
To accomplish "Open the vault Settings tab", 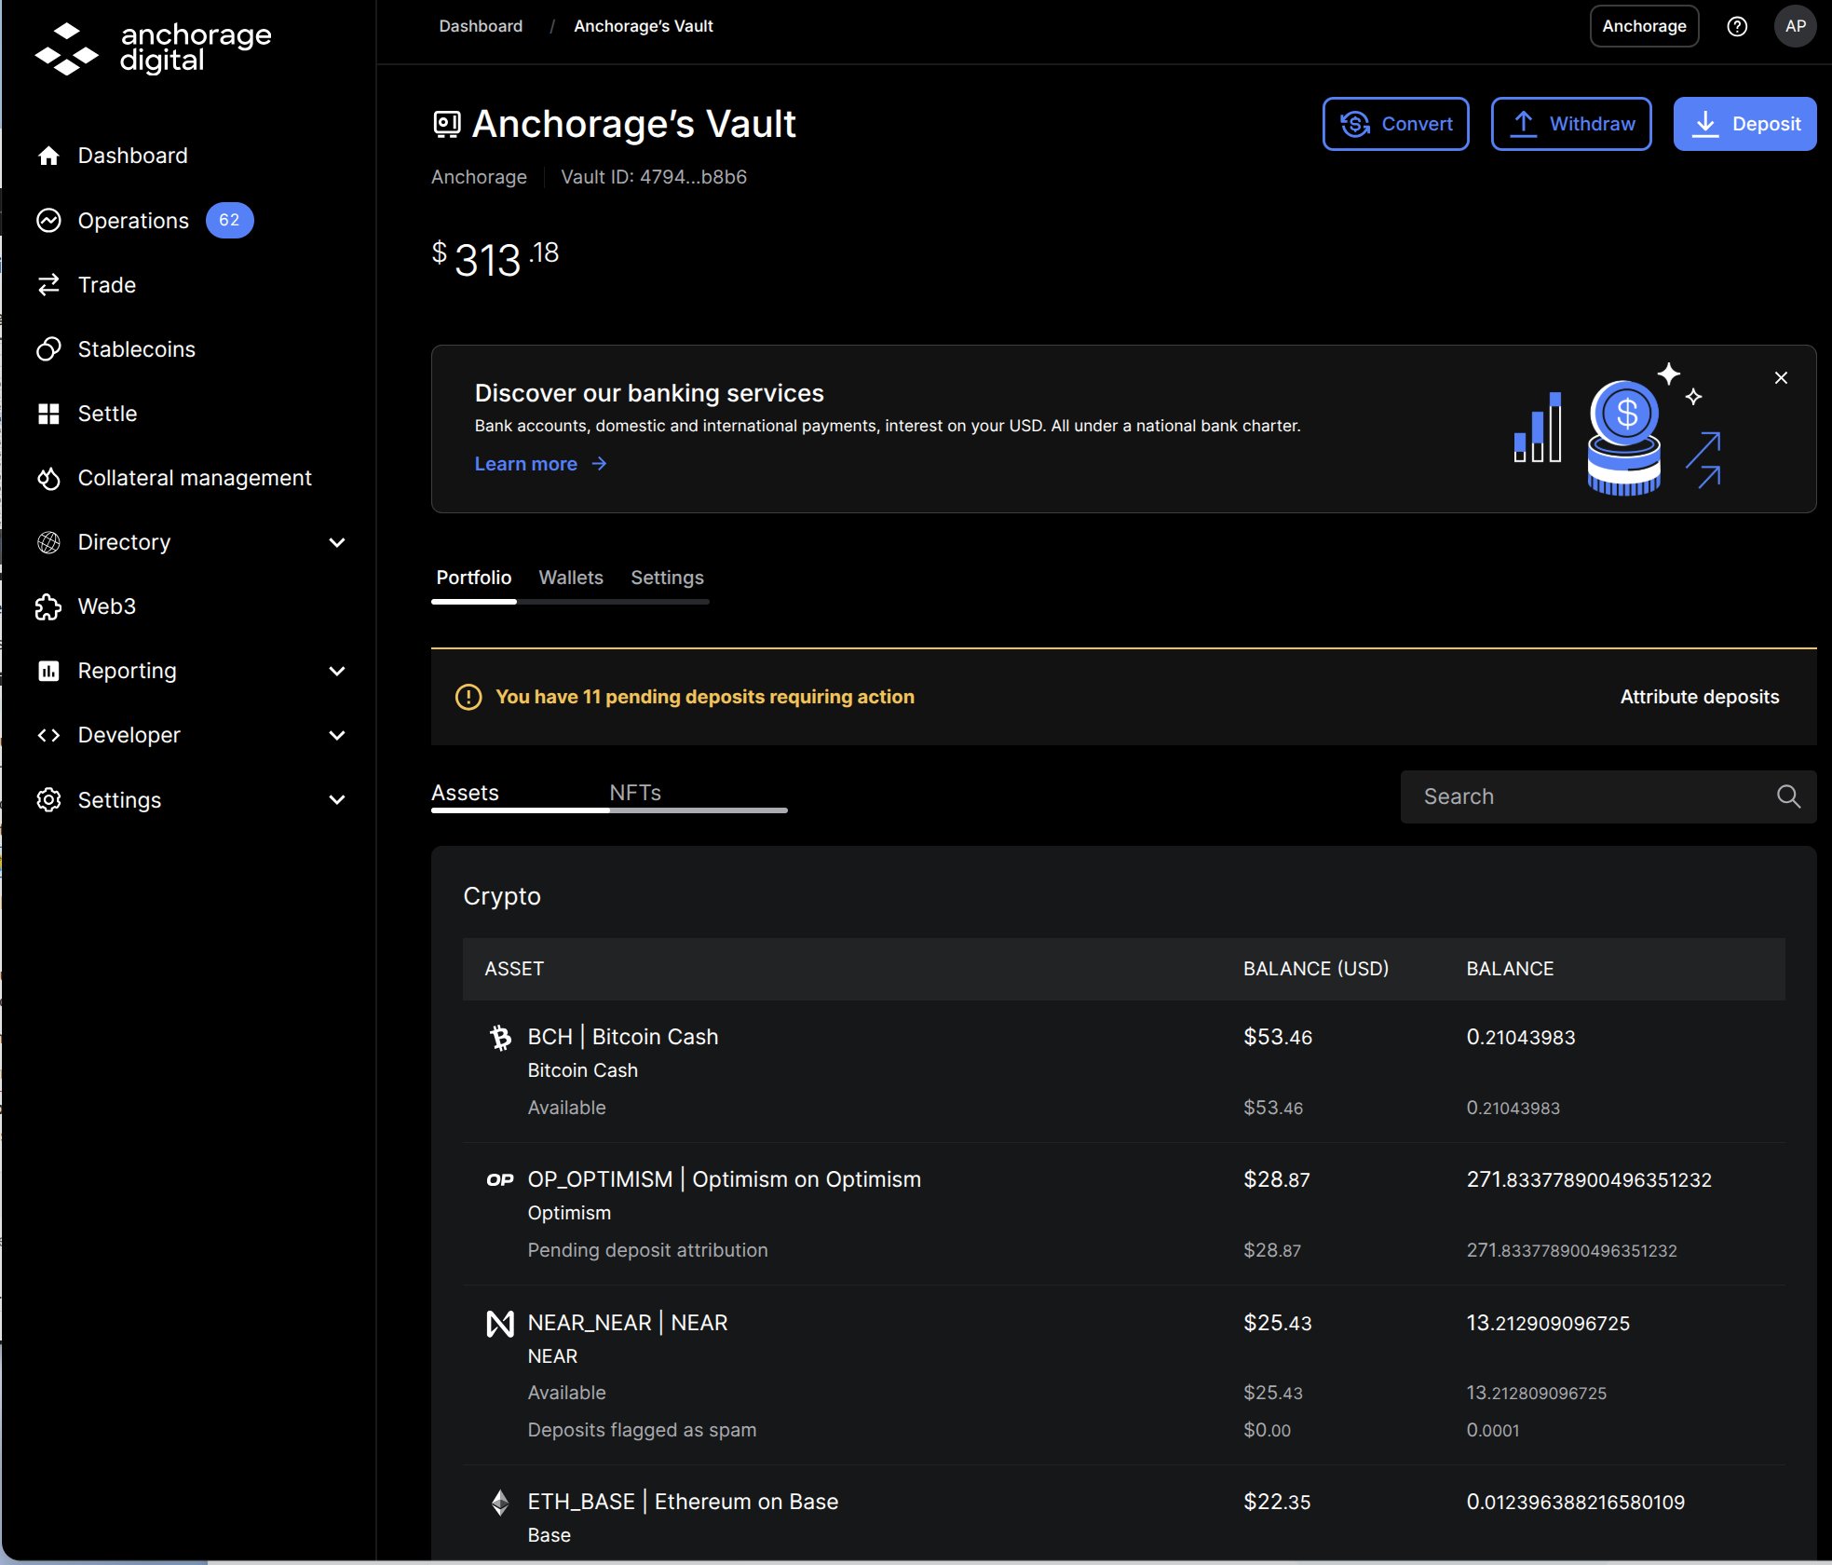I will tap(667, 578).
